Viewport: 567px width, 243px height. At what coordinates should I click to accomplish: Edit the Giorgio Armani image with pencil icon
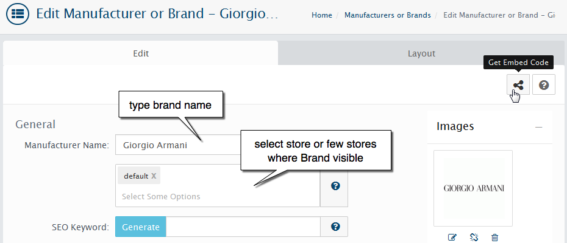coord(452,238)
